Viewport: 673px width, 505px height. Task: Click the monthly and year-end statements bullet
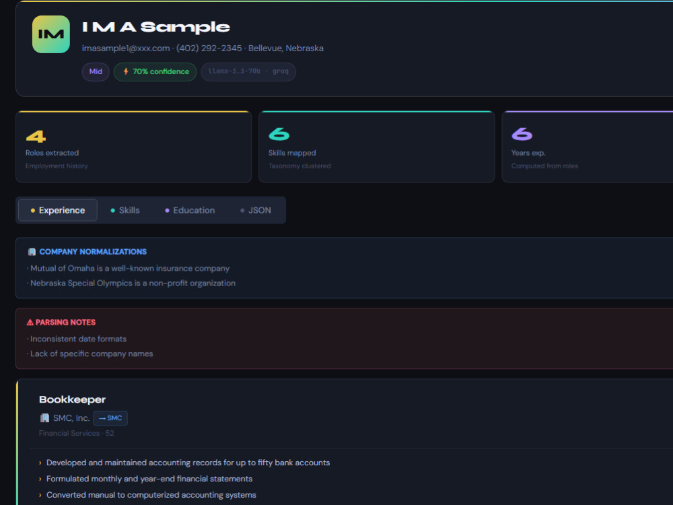[x=149, y=479]
